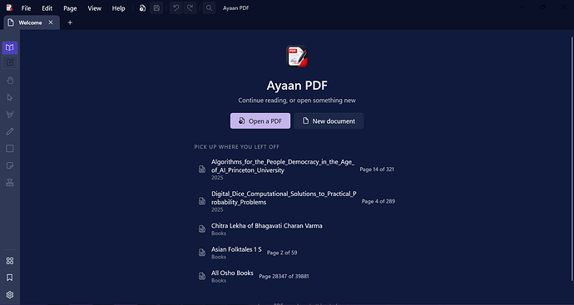574x305 pixels.
Task: Click file icon beside Asian Folktales 1 S
Action: tap(201, 253)
